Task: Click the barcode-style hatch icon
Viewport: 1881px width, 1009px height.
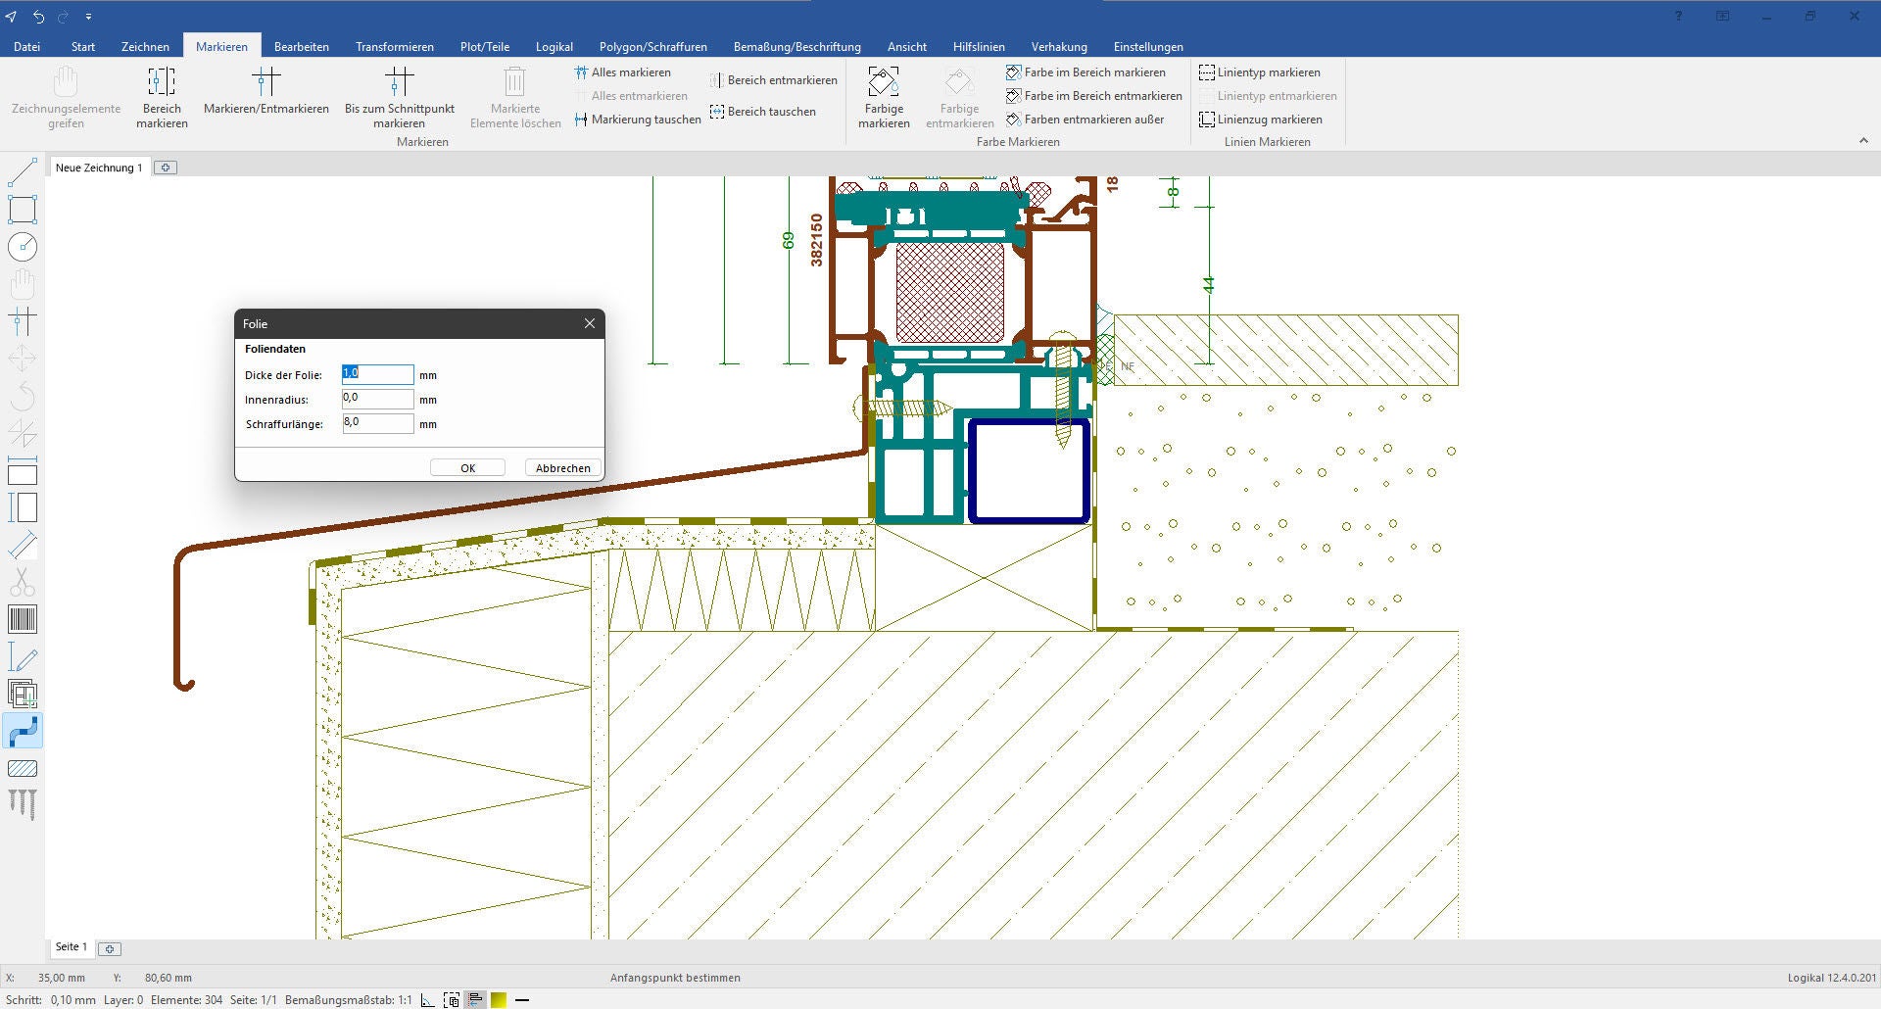Action: point(23,619)
